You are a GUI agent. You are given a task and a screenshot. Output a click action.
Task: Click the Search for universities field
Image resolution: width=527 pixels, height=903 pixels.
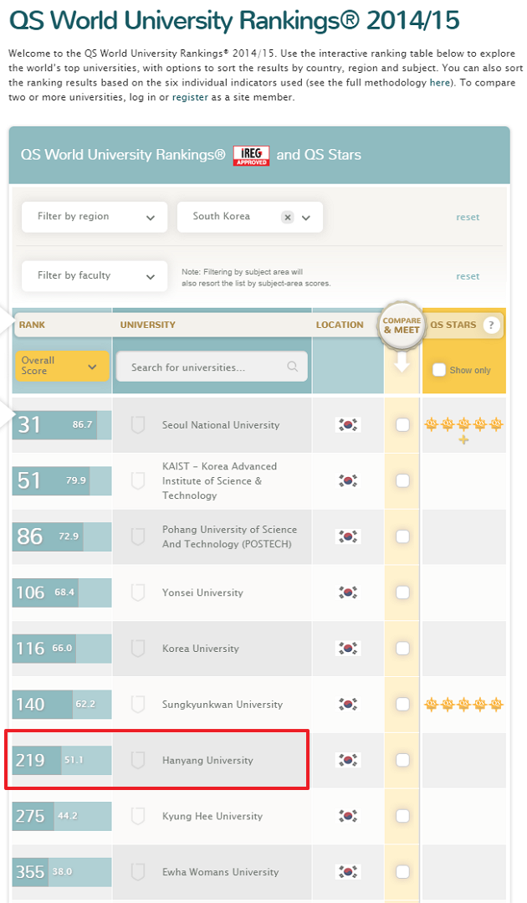click(x=201, y=367)
